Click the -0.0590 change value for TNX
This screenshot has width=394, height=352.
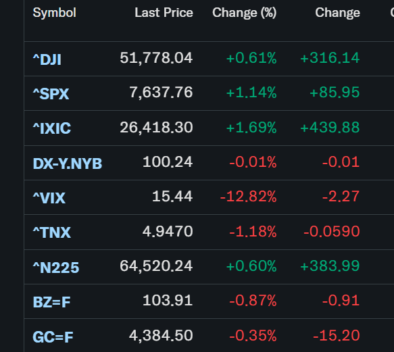(x=332, y=231)
